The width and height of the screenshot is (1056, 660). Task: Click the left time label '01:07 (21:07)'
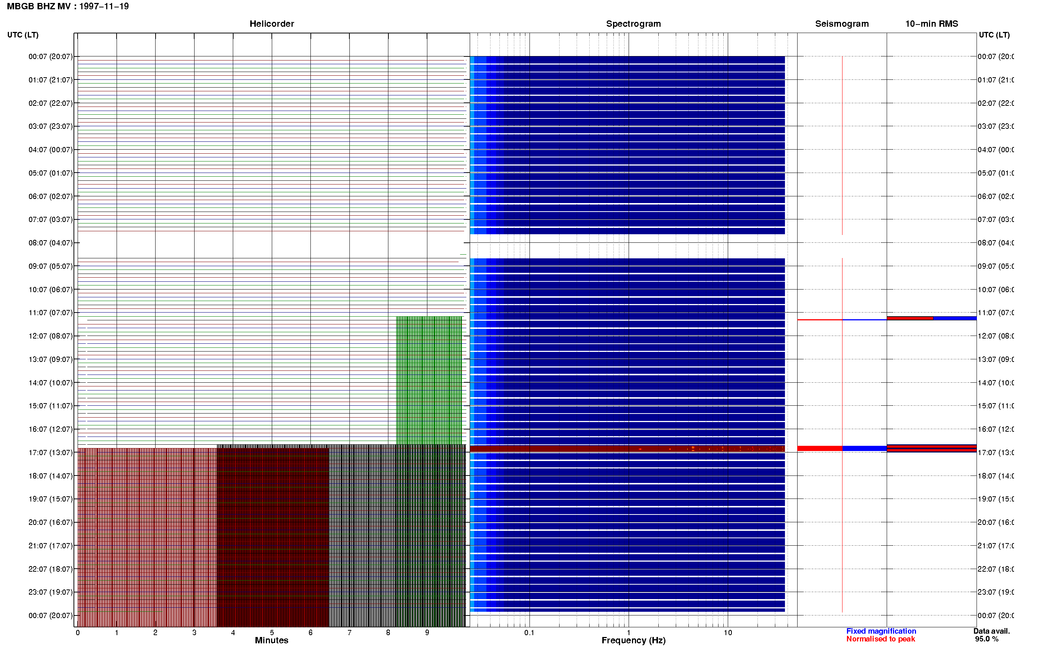point(50,80)
